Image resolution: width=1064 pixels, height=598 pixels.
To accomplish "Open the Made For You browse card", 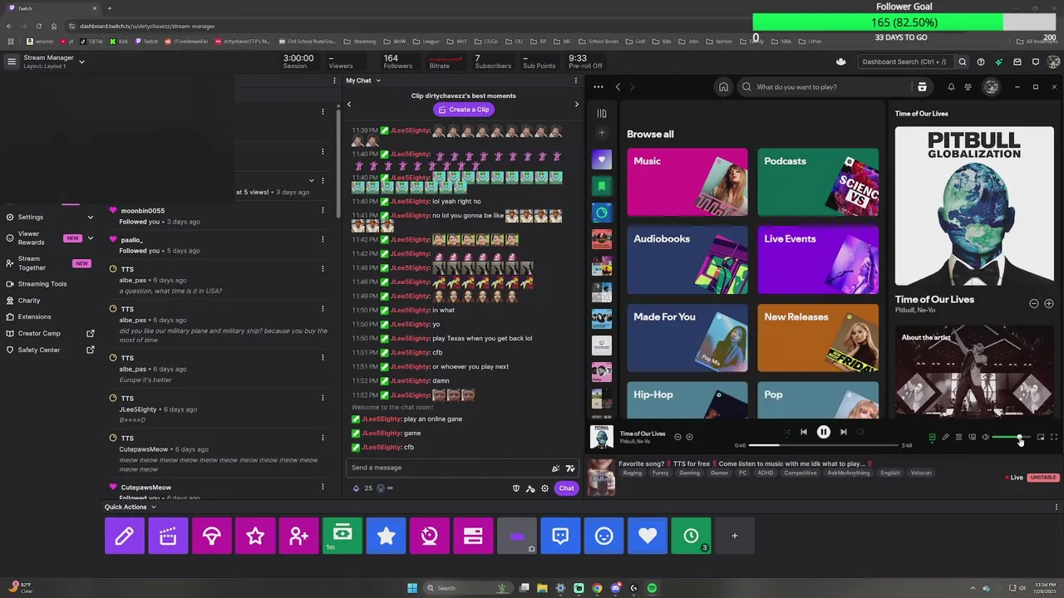I will point(687,338).
